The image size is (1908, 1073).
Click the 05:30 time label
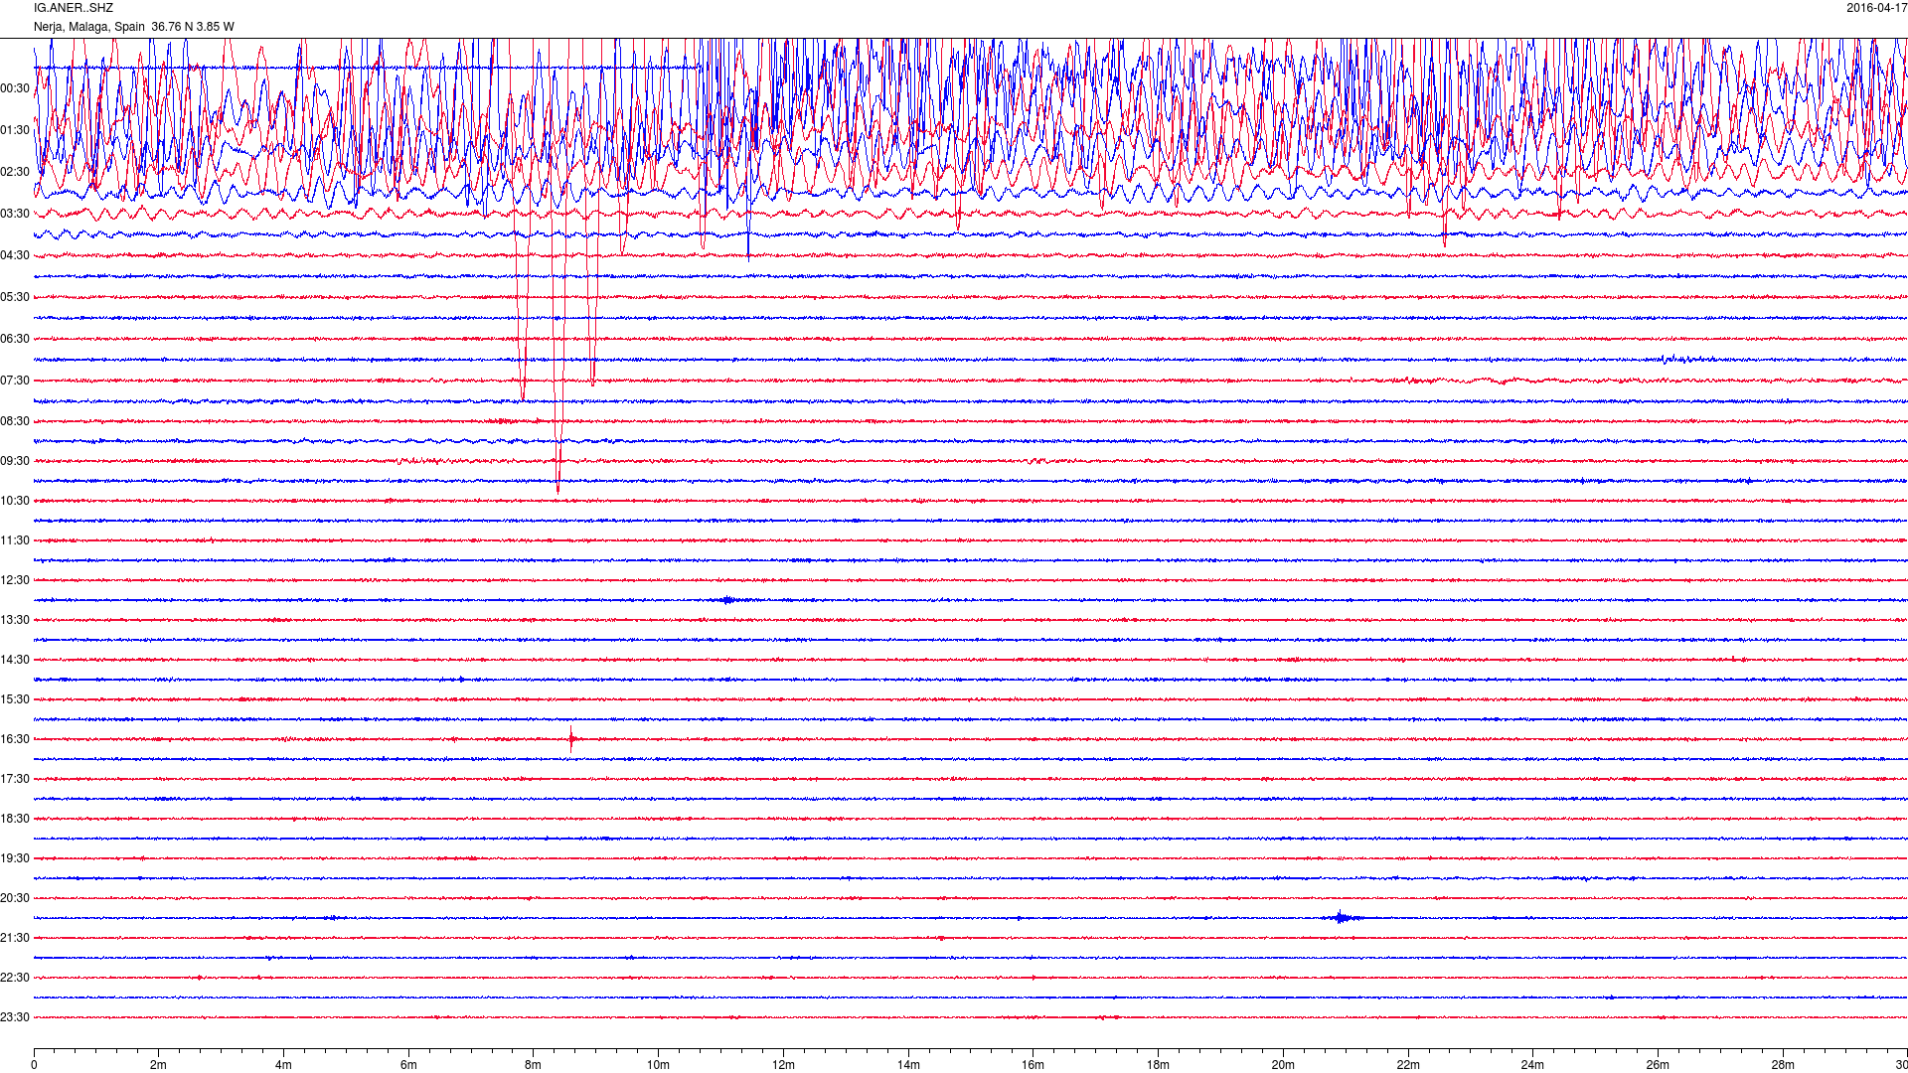tap(15, 297)
